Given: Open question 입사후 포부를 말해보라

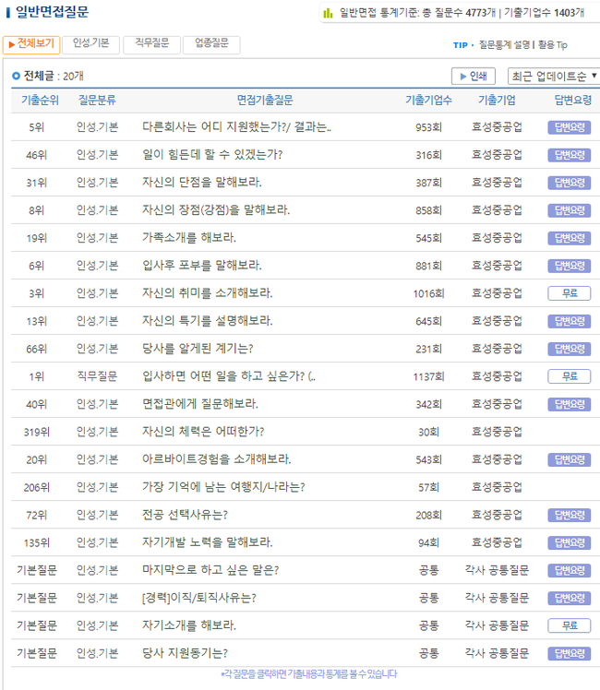Looking at the screenshot, I should point(202,266).
